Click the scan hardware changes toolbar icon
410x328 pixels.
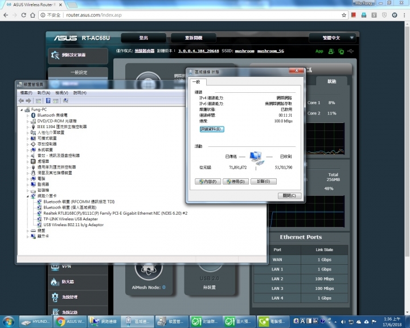coord(65,100)
